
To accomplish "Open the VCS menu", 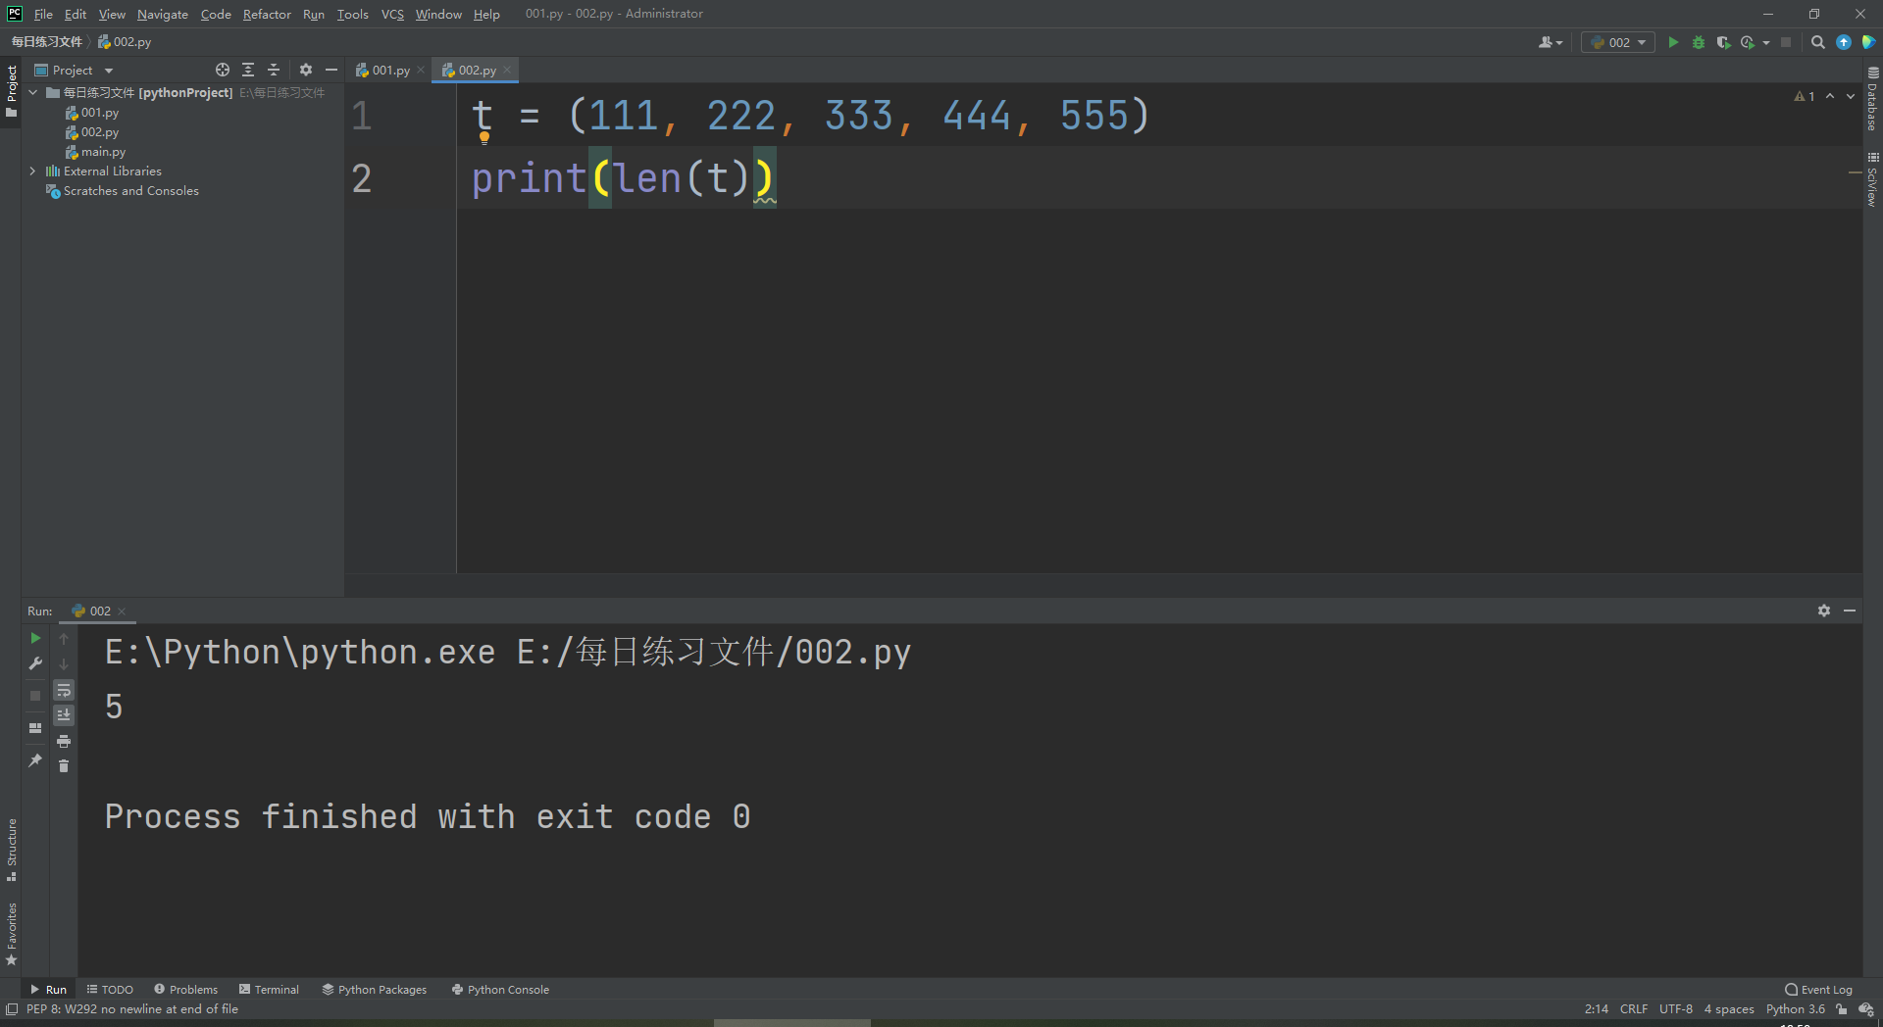I will pyautogui.click(x=392, y=14).
